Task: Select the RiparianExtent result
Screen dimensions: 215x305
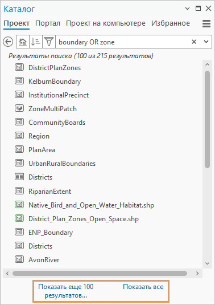Action: 49,192
